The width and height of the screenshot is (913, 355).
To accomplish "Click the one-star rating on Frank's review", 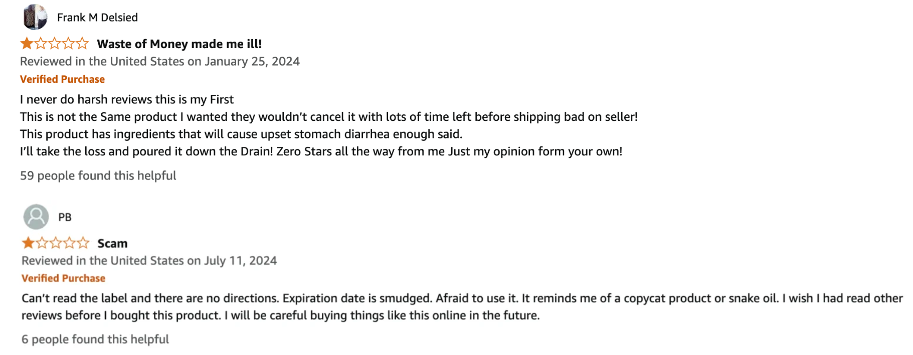I will [x=55, y=44].
